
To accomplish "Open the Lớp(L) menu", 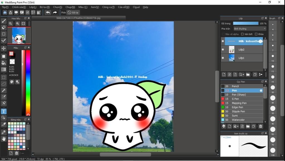I will (33, 7).
